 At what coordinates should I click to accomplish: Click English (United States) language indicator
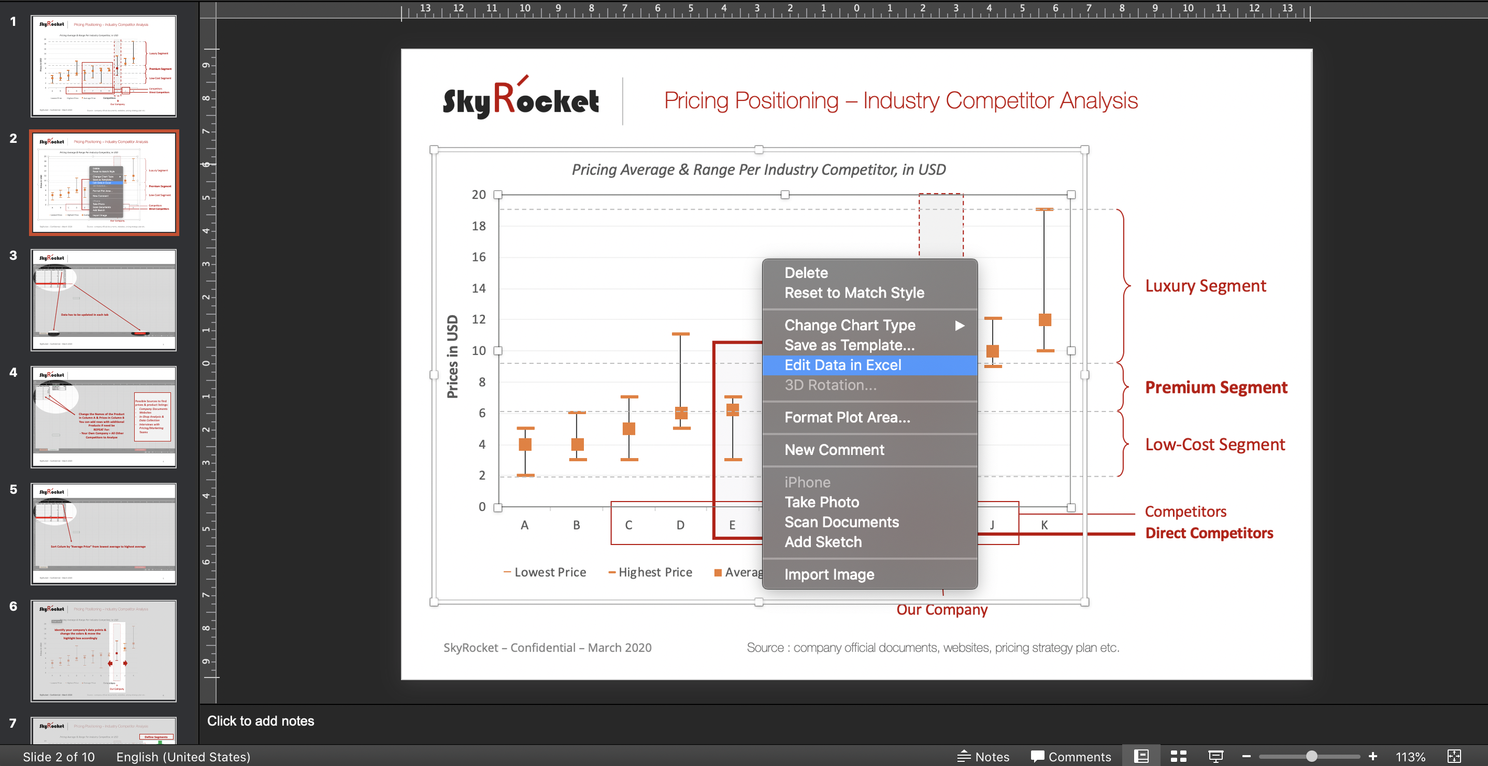(183, 756)
